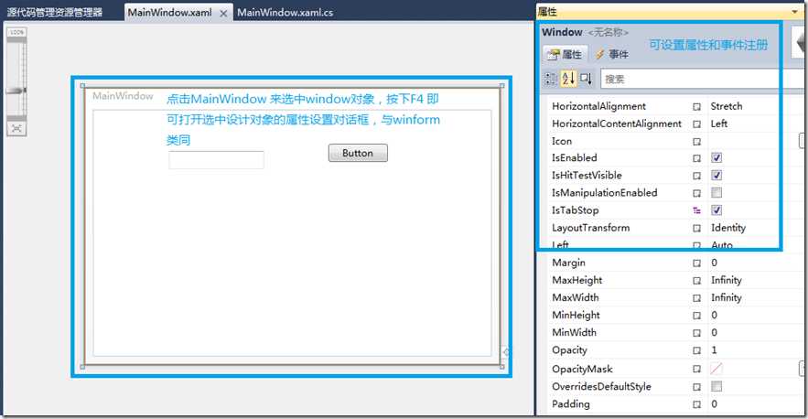Switch to the MainWindow.xaml.cs tab
808x419 pixels.
tap(285, 13)
